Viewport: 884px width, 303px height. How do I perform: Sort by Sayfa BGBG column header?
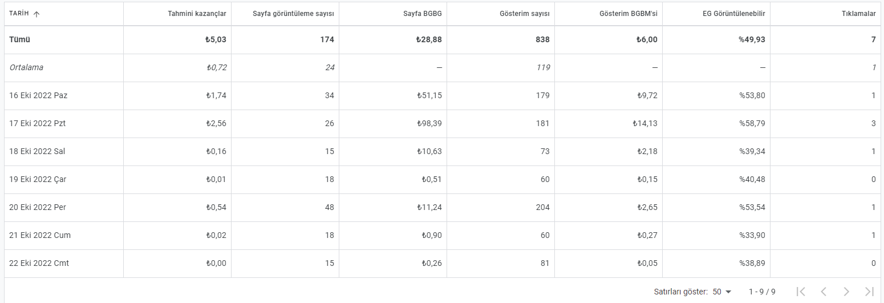pyautogui.click(x=423, y=14)
